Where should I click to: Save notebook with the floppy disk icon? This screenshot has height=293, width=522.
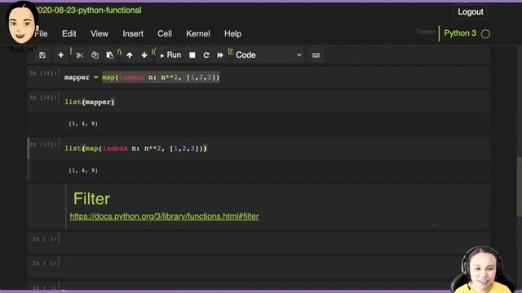(x=42, y=55)
